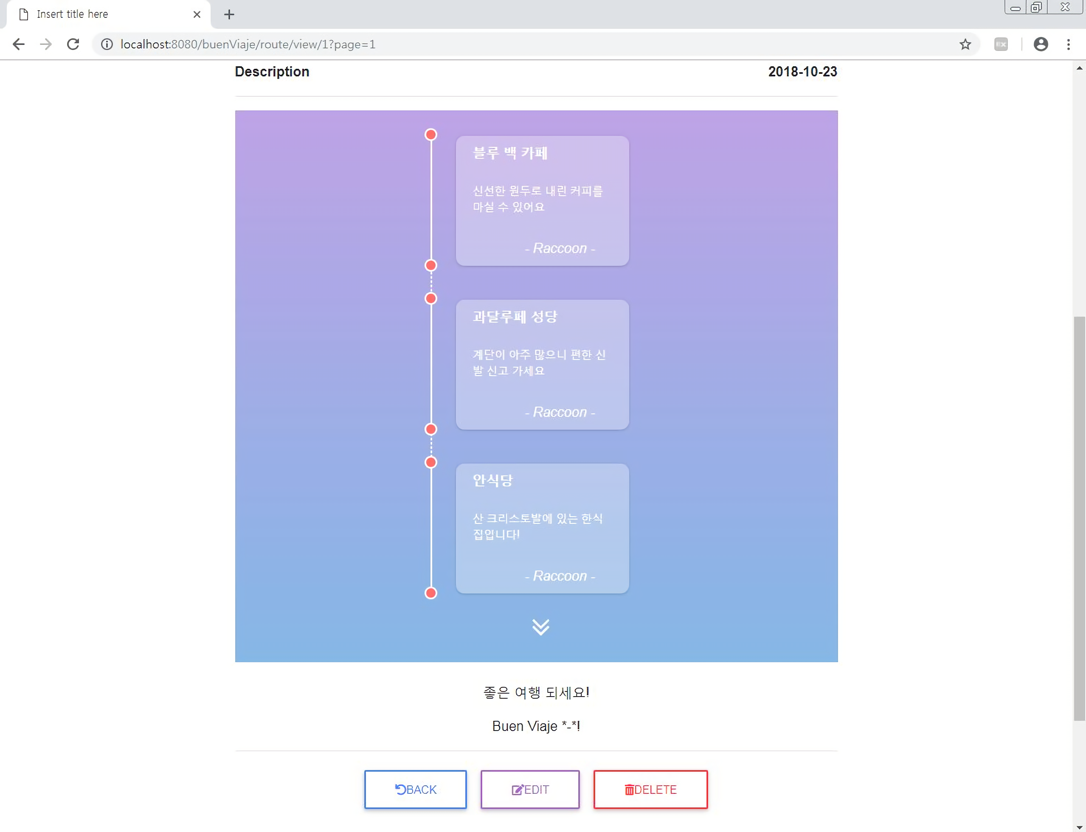This screenshot has height=832, width=1086.
Task: Minimize the browser window
Action: 1015,8
